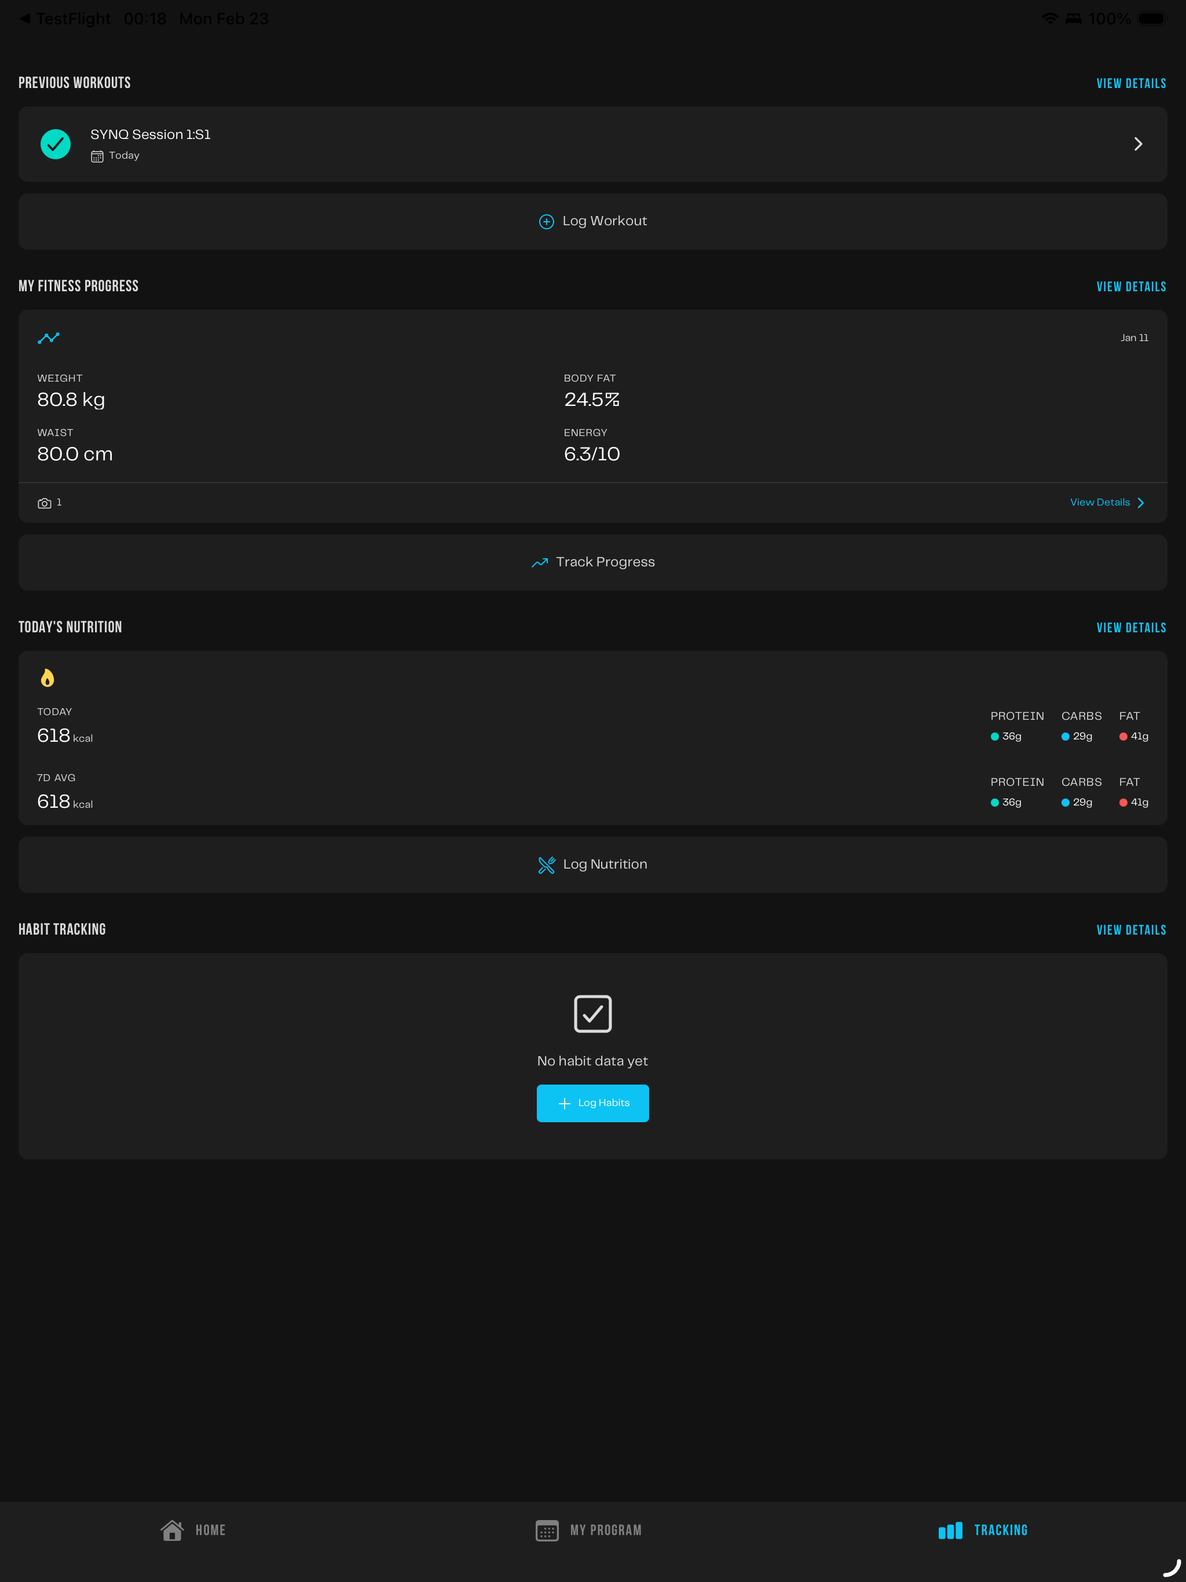Click the sleep focus bed icon

(x=1074, y=19)
